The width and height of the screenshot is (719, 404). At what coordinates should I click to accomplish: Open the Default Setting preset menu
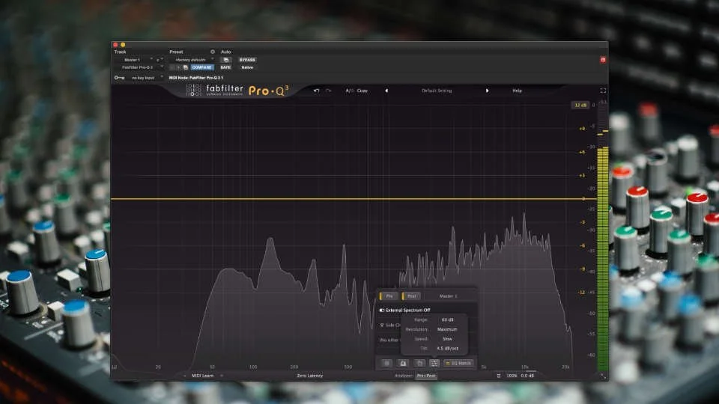[x=437, y=91]
